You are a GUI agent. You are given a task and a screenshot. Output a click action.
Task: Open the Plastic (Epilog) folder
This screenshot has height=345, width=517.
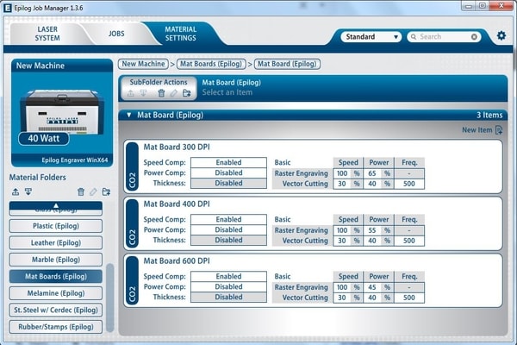click(x=56, y=226)
